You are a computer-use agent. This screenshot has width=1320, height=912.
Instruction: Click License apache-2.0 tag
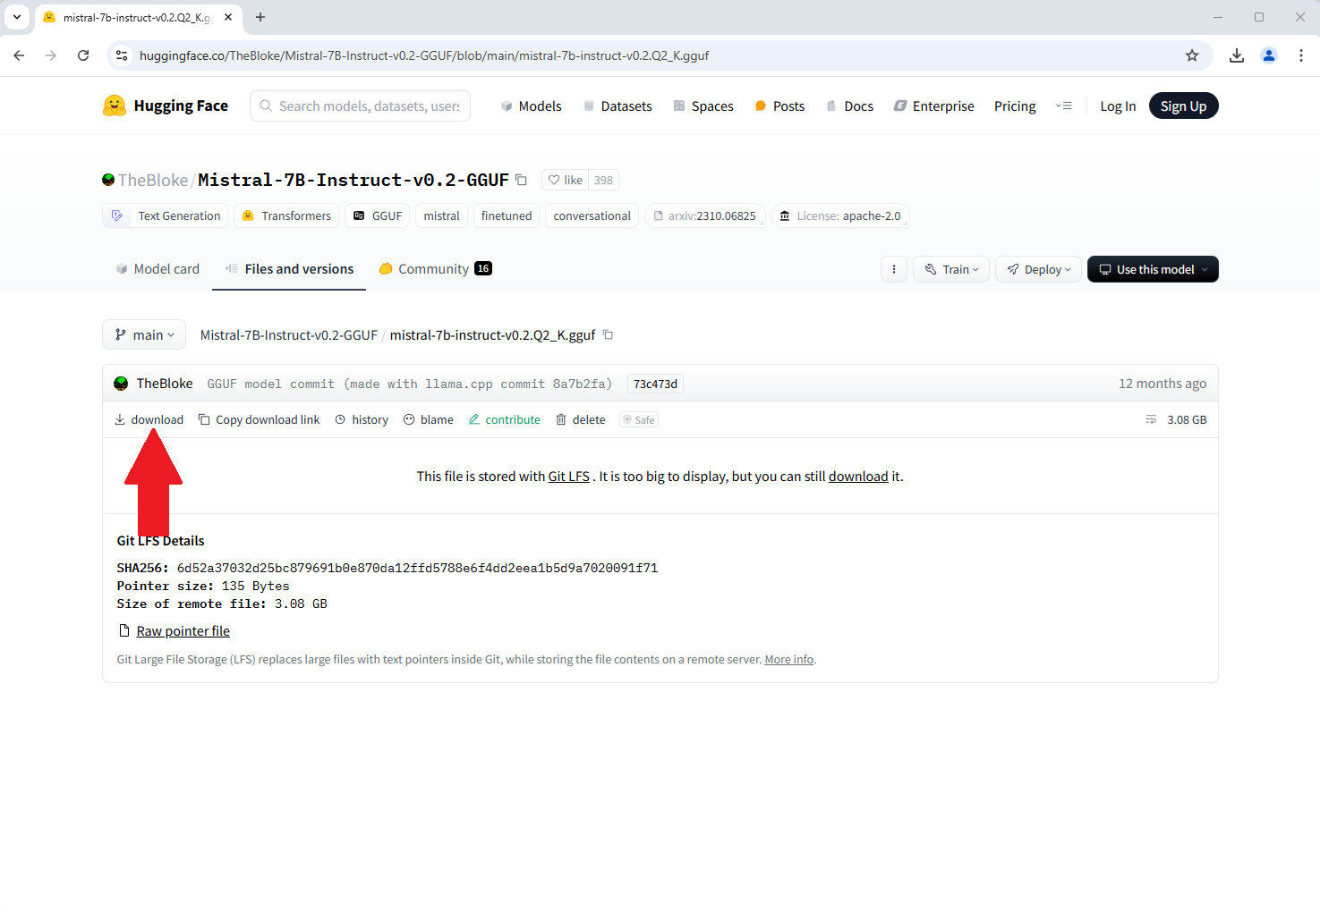840,215
